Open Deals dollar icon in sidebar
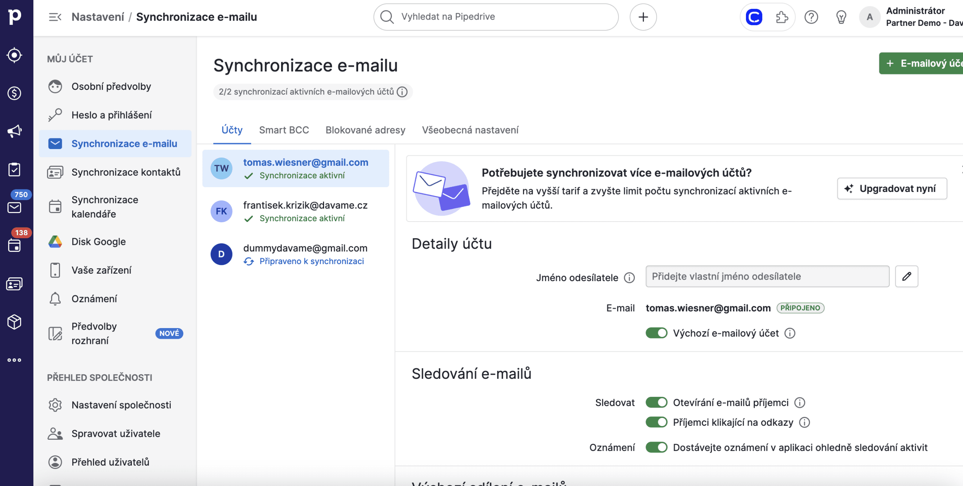 14,93
